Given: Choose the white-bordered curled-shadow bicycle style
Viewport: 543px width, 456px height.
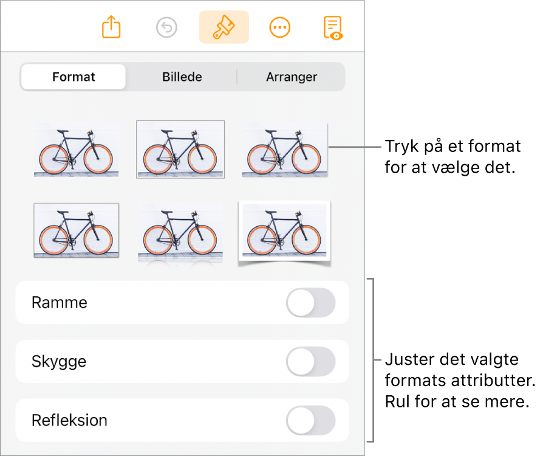Looking at the screenshot, I should coord(284,231).
